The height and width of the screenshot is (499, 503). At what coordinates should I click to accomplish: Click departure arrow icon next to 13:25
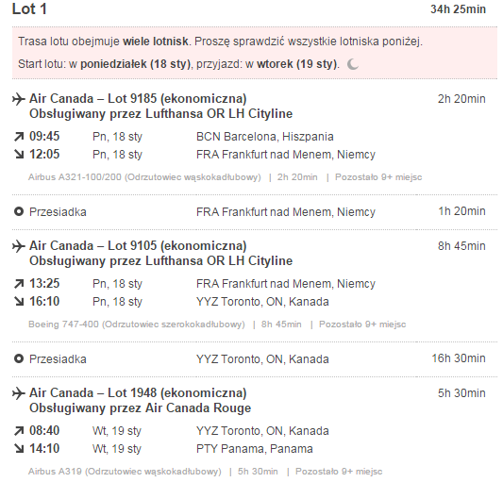tap(19, 284)
